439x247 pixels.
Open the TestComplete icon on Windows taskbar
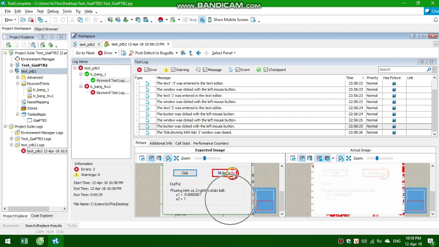pos(56,241)
